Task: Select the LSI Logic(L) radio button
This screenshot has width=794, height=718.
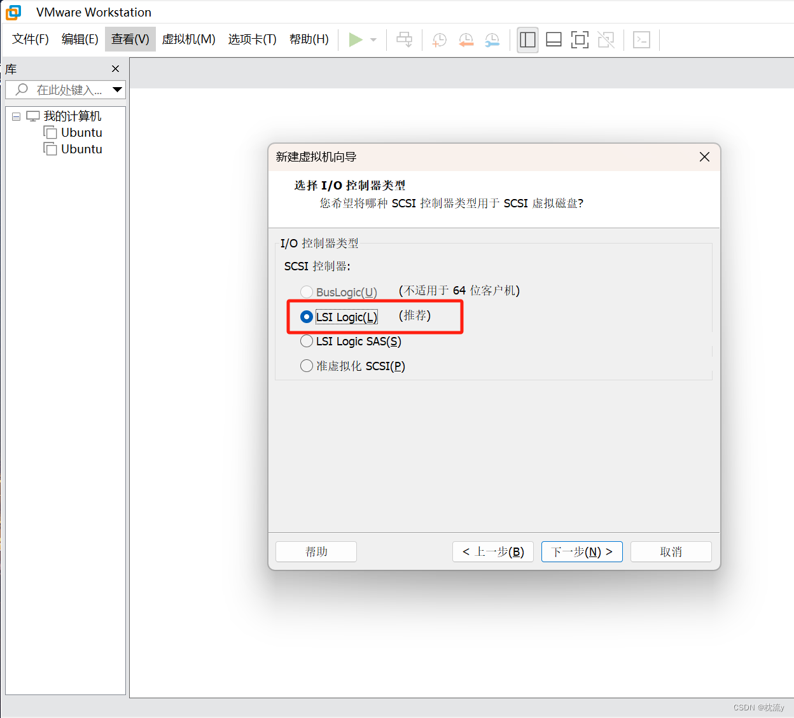Action: pyautogui.click(x=307, y=317)
